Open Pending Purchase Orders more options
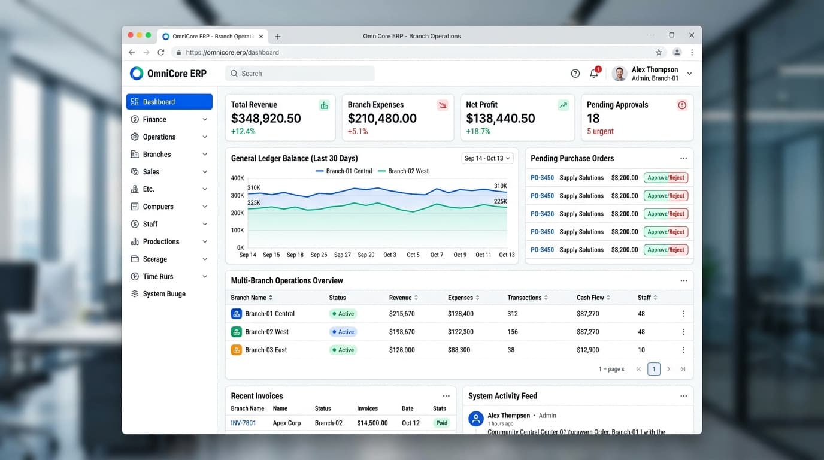This screenshot has height=460, width=824. pos(683,158)
